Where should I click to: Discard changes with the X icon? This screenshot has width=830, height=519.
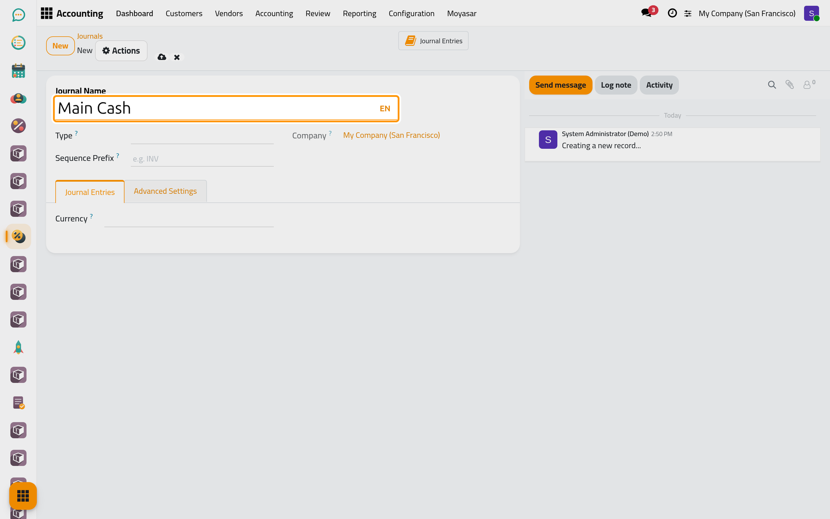177,57
